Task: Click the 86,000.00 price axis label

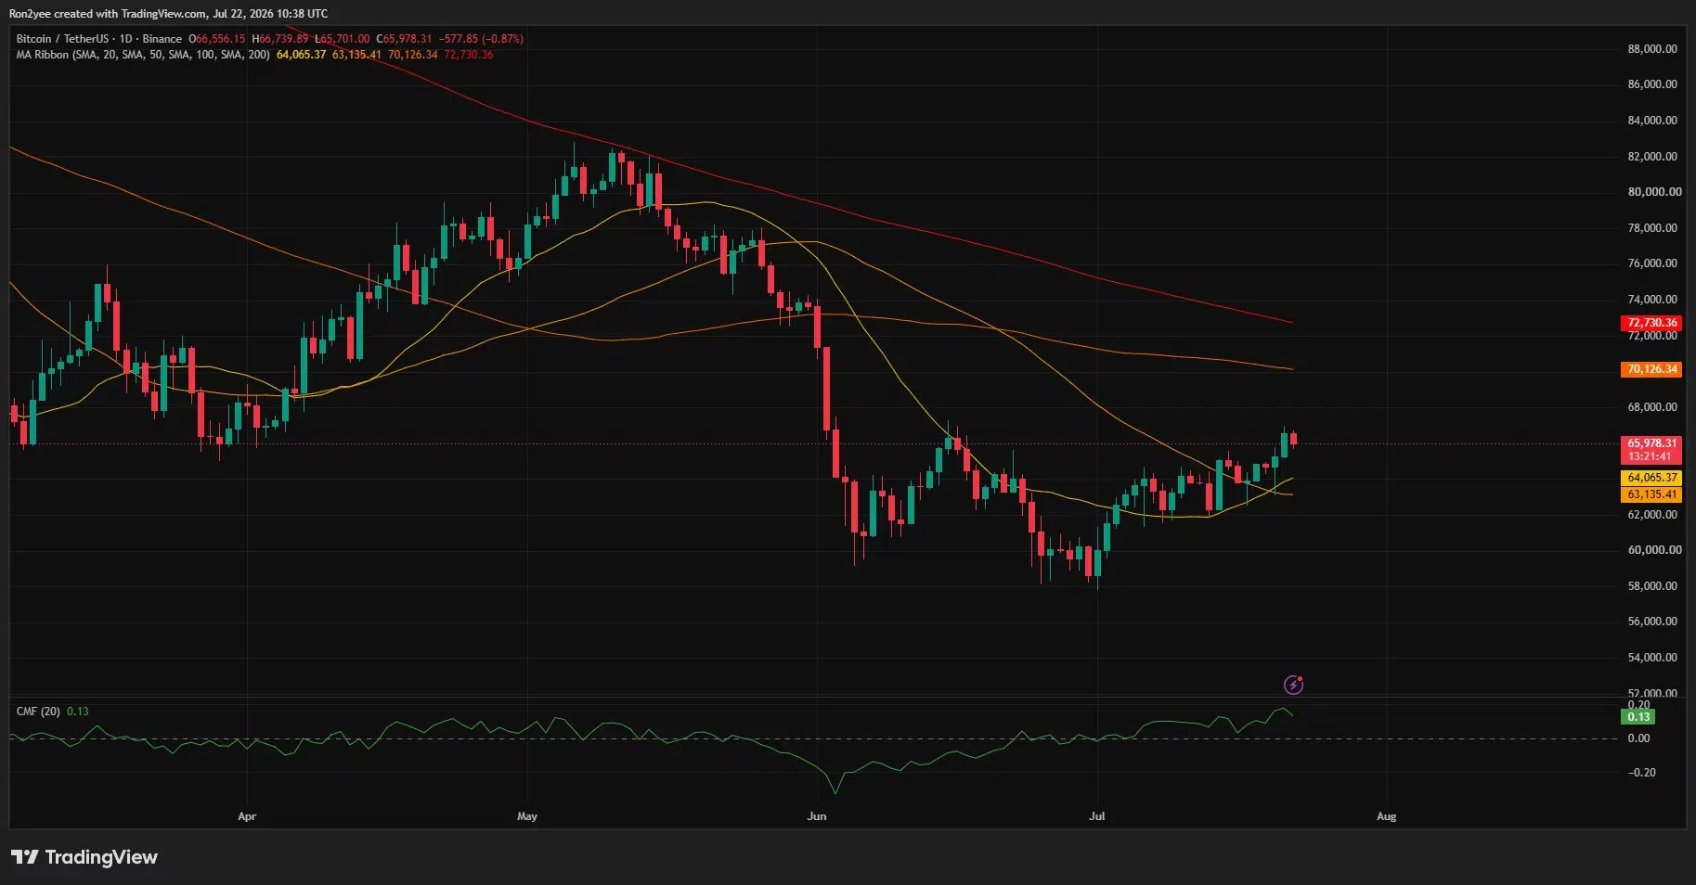Action: pos(1652,84)
